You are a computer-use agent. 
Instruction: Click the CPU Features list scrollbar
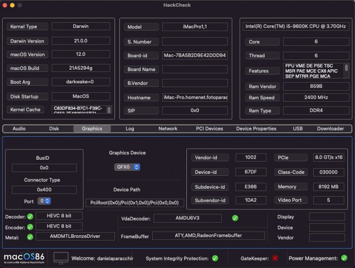[x=347, y=70]
